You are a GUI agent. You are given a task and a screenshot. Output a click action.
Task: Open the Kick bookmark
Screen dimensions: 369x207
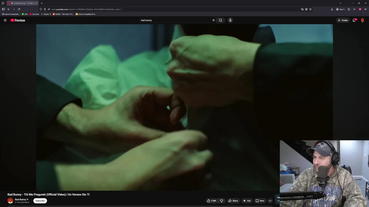click(x=25, y=14)
